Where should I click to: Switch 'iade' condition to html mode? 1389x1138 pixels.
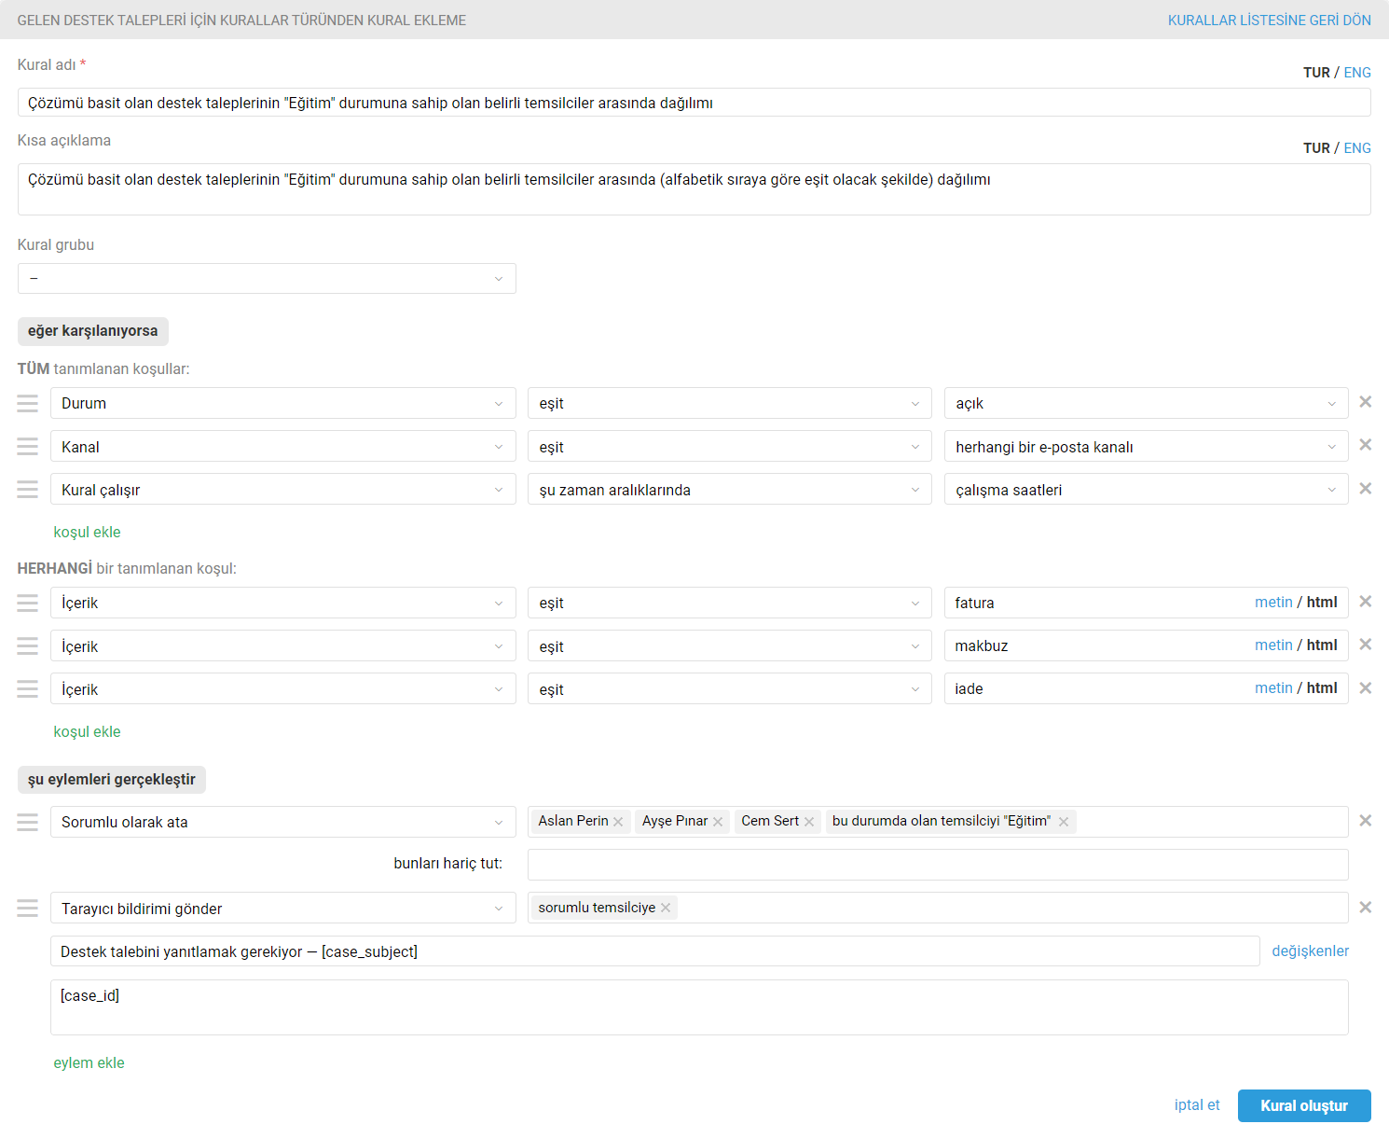pos(1322,688)
